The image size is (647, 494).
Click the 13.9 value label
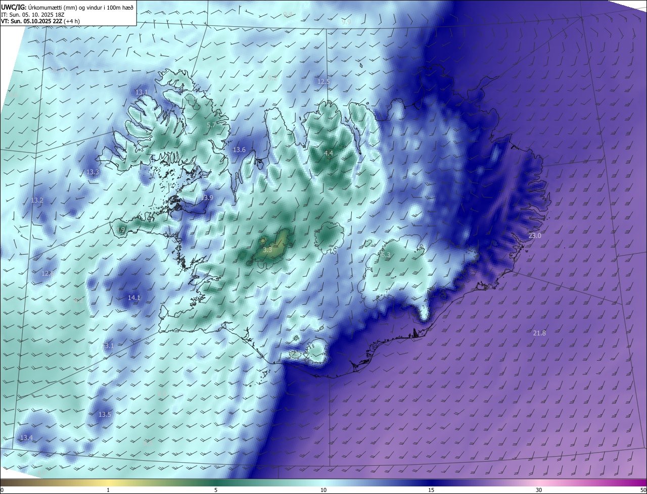pos(207,198)
